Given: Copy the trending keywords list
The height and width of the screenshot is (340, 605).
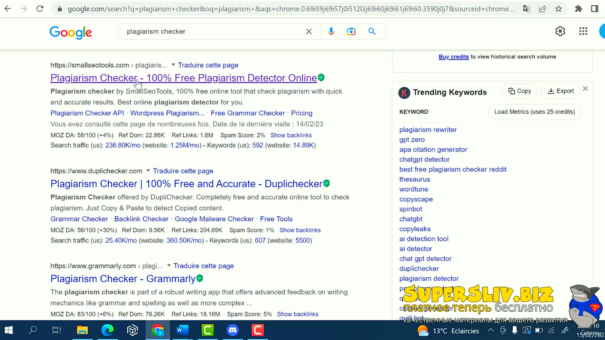Looking at the screenshot, I should click(x=520, y=91).
